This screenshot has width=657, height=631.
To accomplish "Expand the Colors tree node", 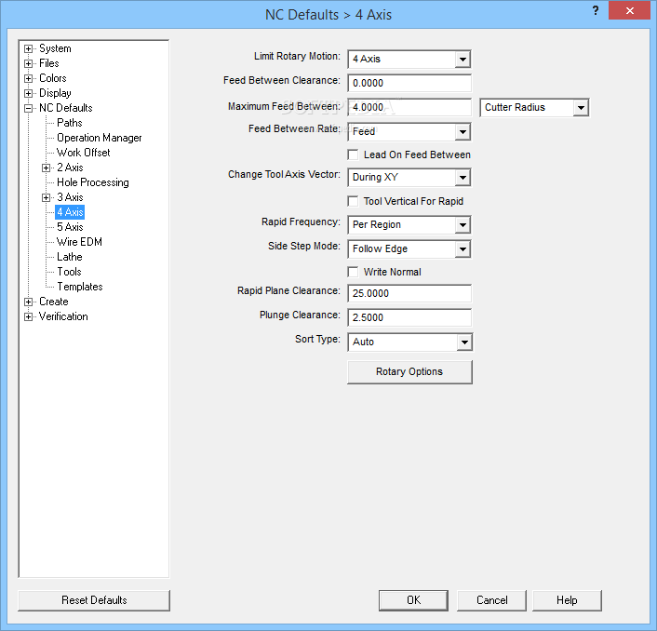I will [x=28, y=78].
